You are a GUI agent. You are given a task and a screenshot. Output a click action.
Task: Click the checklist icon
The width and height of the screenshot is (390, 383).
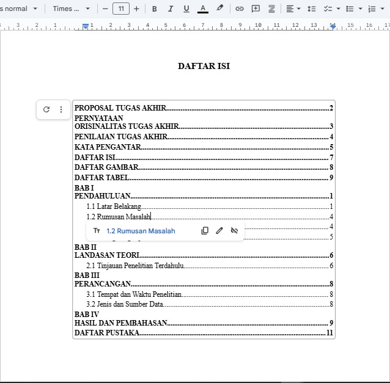328,9
